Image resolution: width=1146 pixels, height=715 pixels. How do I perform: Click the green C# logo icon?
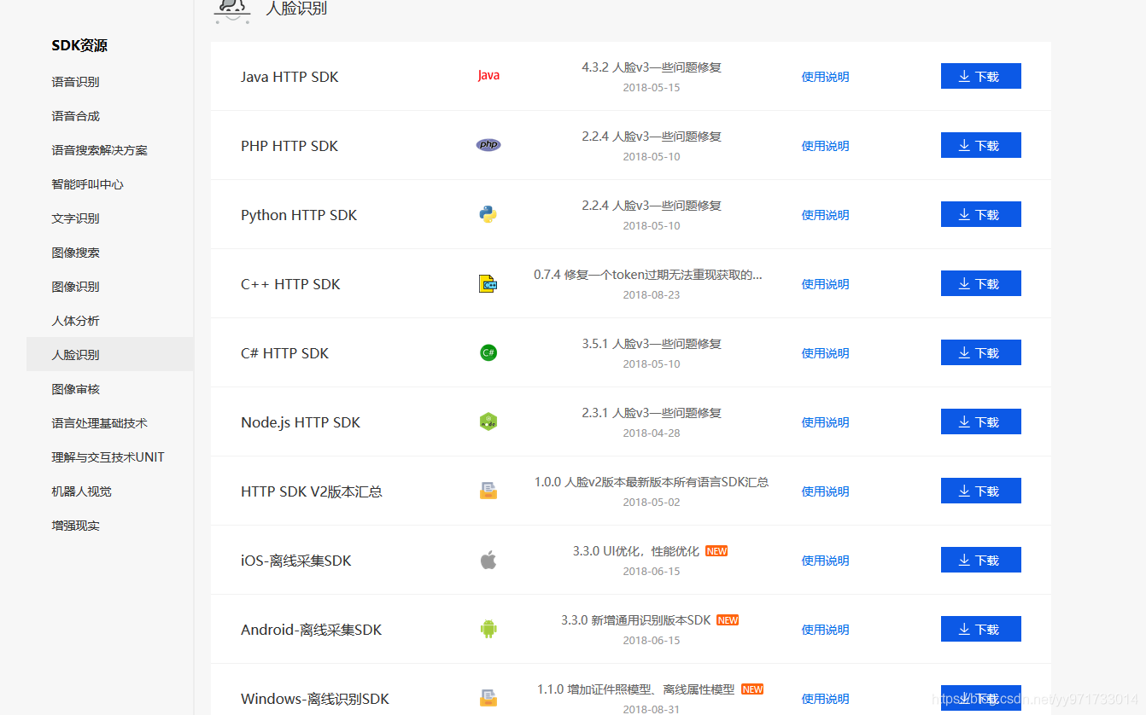488,352
